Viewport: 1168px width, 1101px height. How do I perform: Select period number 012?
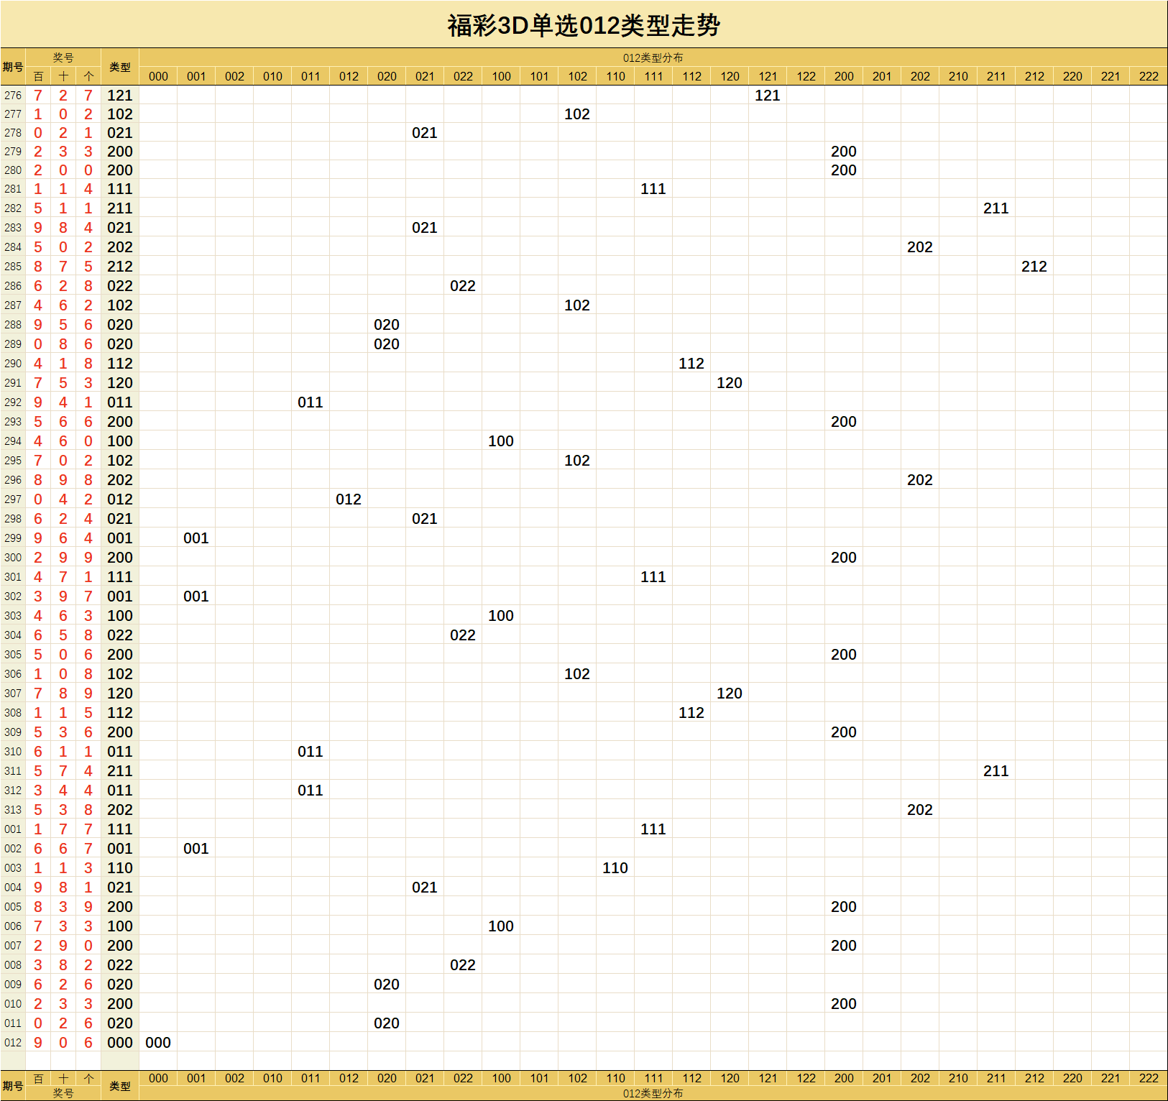pyautogui.click(x=13, y=1042)
